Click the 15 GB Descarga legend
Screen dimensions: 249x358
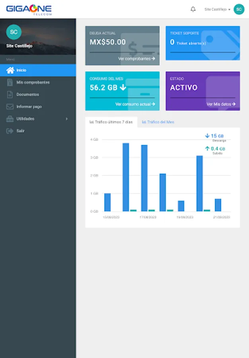(215, 138)
